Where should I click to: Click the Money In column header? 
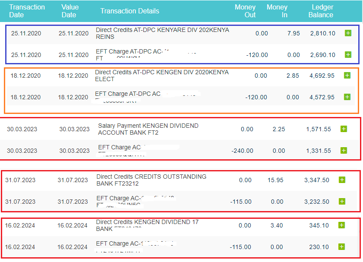pos(277,11)
